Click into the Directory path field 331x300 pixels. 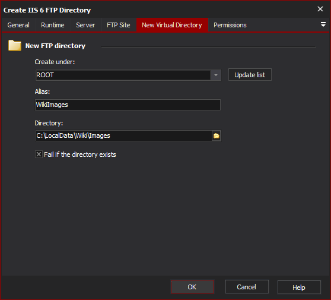click(124, 135)
